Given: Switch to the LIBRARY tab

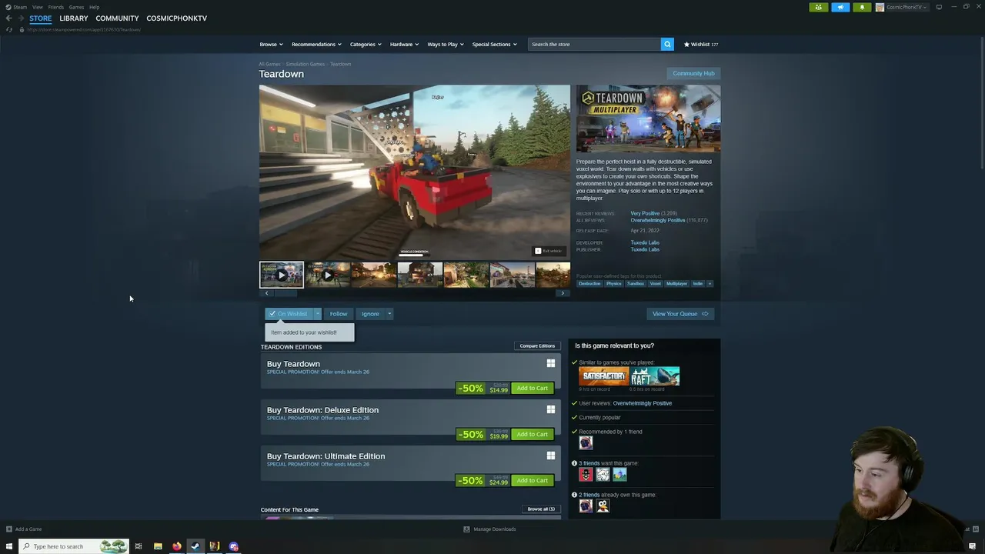Looking at the screenshot, I should (74, 18).
